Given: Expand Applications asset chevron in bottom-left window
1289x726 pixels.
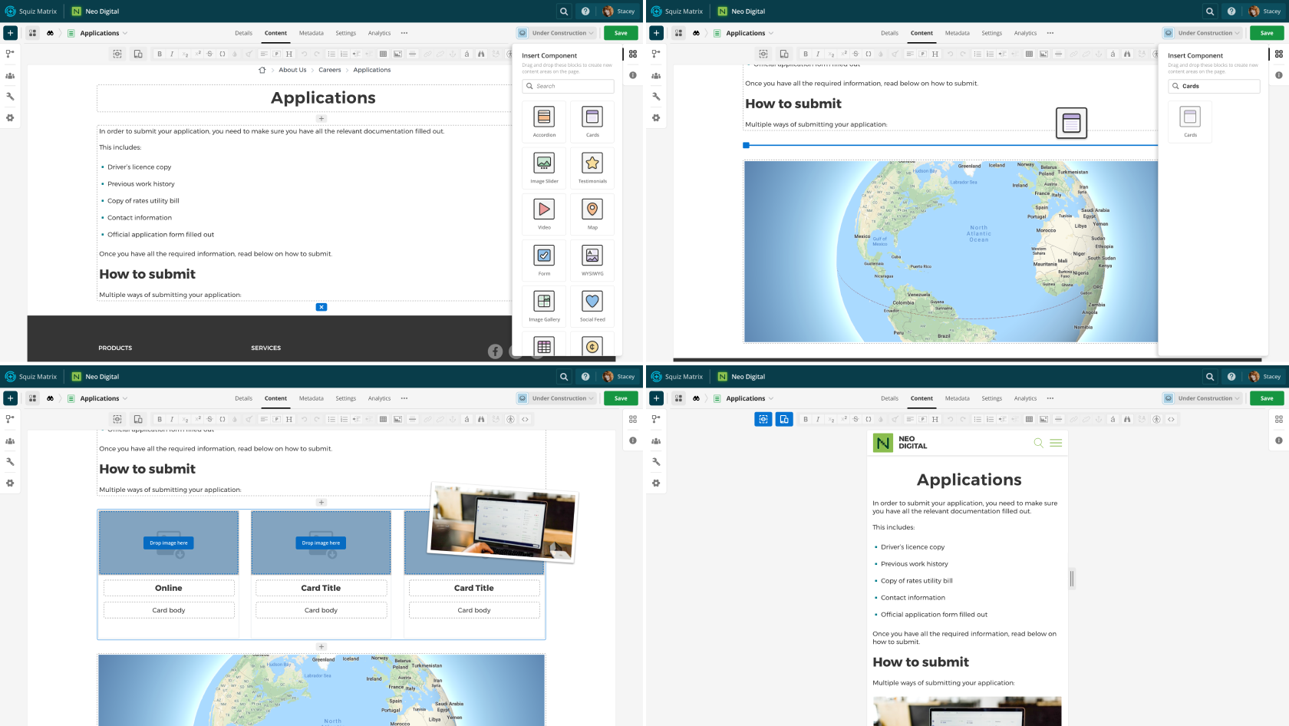Looking at the screenshot, I should click(x=125, y=398).
